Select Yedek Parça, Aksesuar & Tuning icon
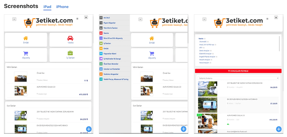 point(101,79)
